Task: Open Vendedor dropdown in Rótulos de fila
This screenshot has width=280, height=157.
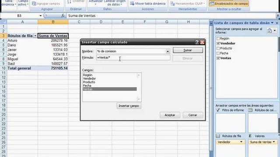Action: tap(241, 142)
